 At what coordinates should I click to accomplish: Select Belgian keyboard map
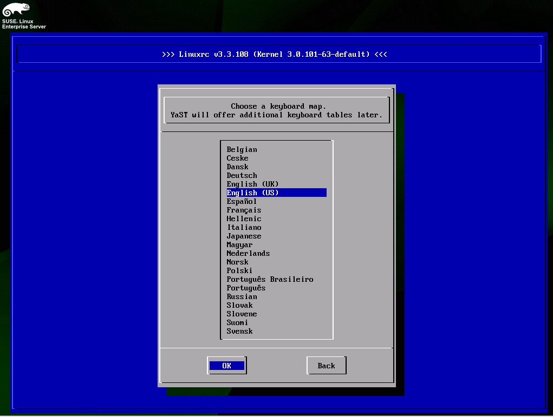pos(242,150)
